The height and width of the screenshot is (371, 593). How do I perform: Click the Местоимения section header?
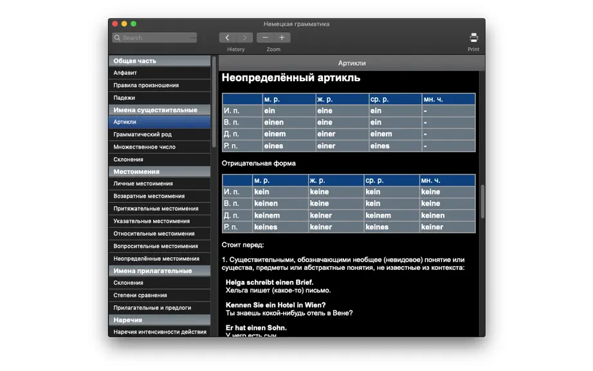point(160,171)
